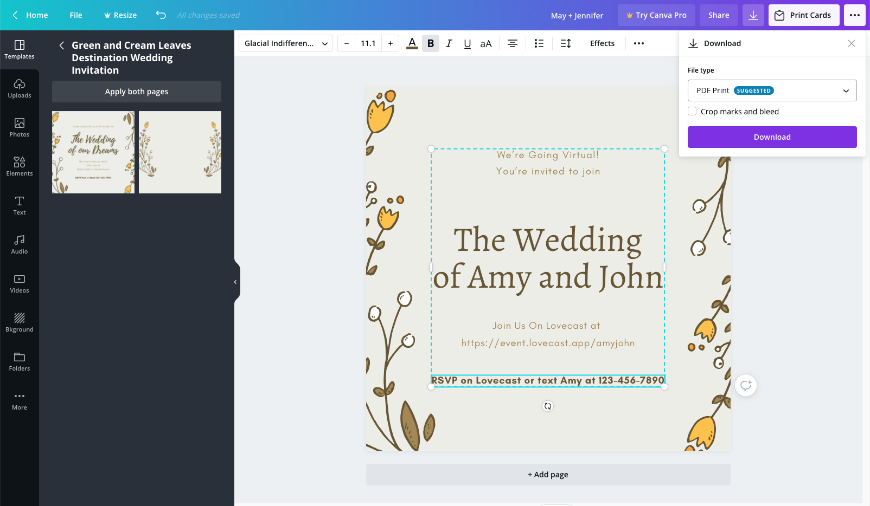Open the Videos sidebar panel
Viewport: 870px width, 506px height.
coord(20,284)
